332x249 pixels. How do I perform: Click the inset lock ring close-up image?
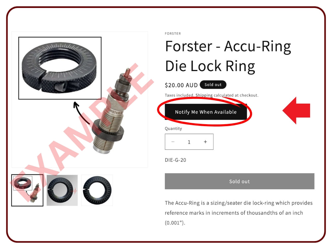[x=60, y=68]
